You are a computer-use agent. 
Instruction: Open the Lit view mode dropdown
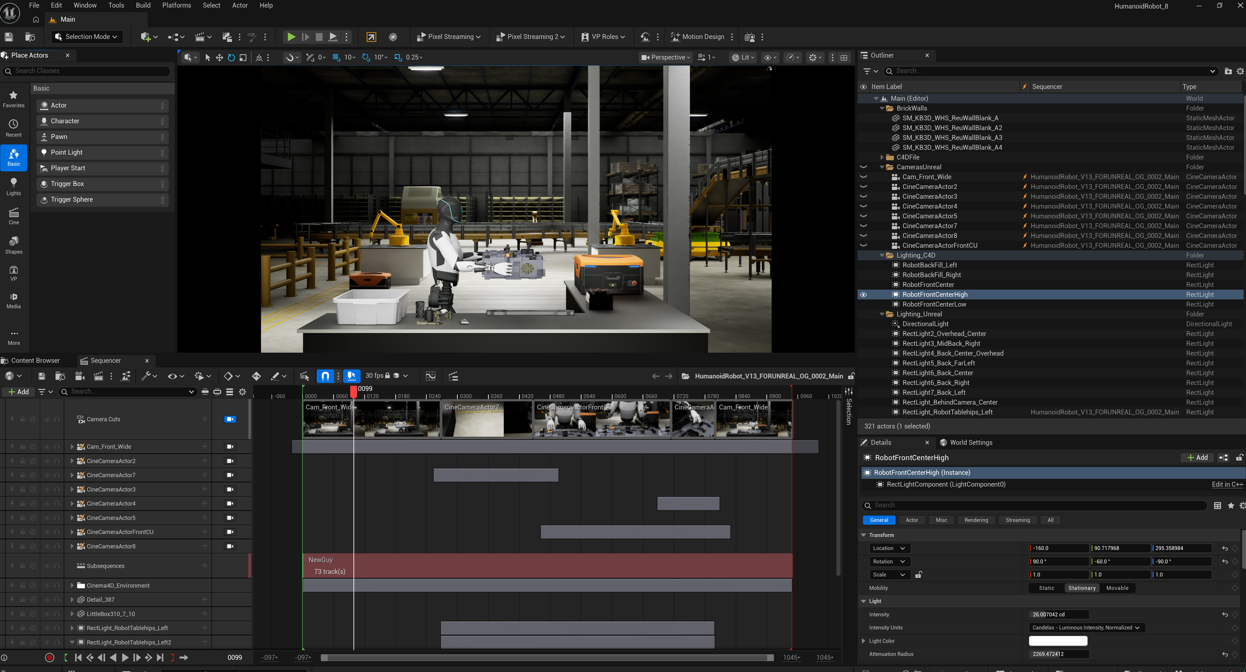click(x=743, y=58)
